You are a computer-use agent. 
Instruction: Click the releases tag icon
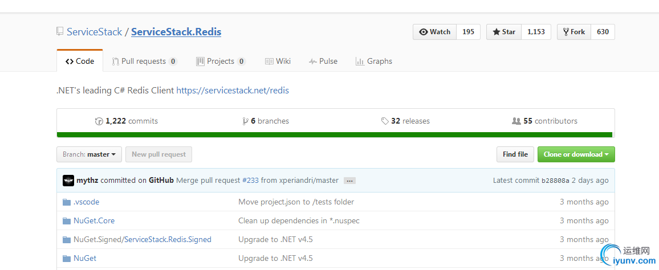385,121
